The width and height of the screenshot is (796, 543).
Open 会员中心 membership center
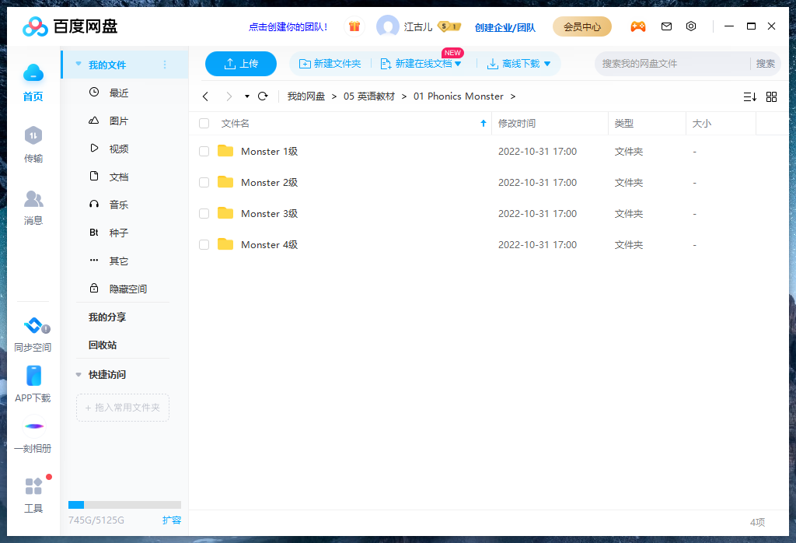point(582,26)
